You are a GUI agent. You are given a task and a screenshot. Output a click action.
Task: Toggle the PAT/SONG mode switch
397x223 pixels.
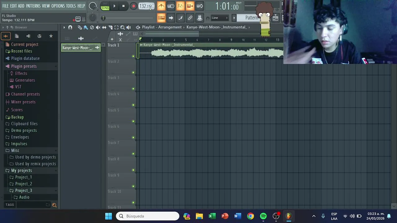pos(105,6)
